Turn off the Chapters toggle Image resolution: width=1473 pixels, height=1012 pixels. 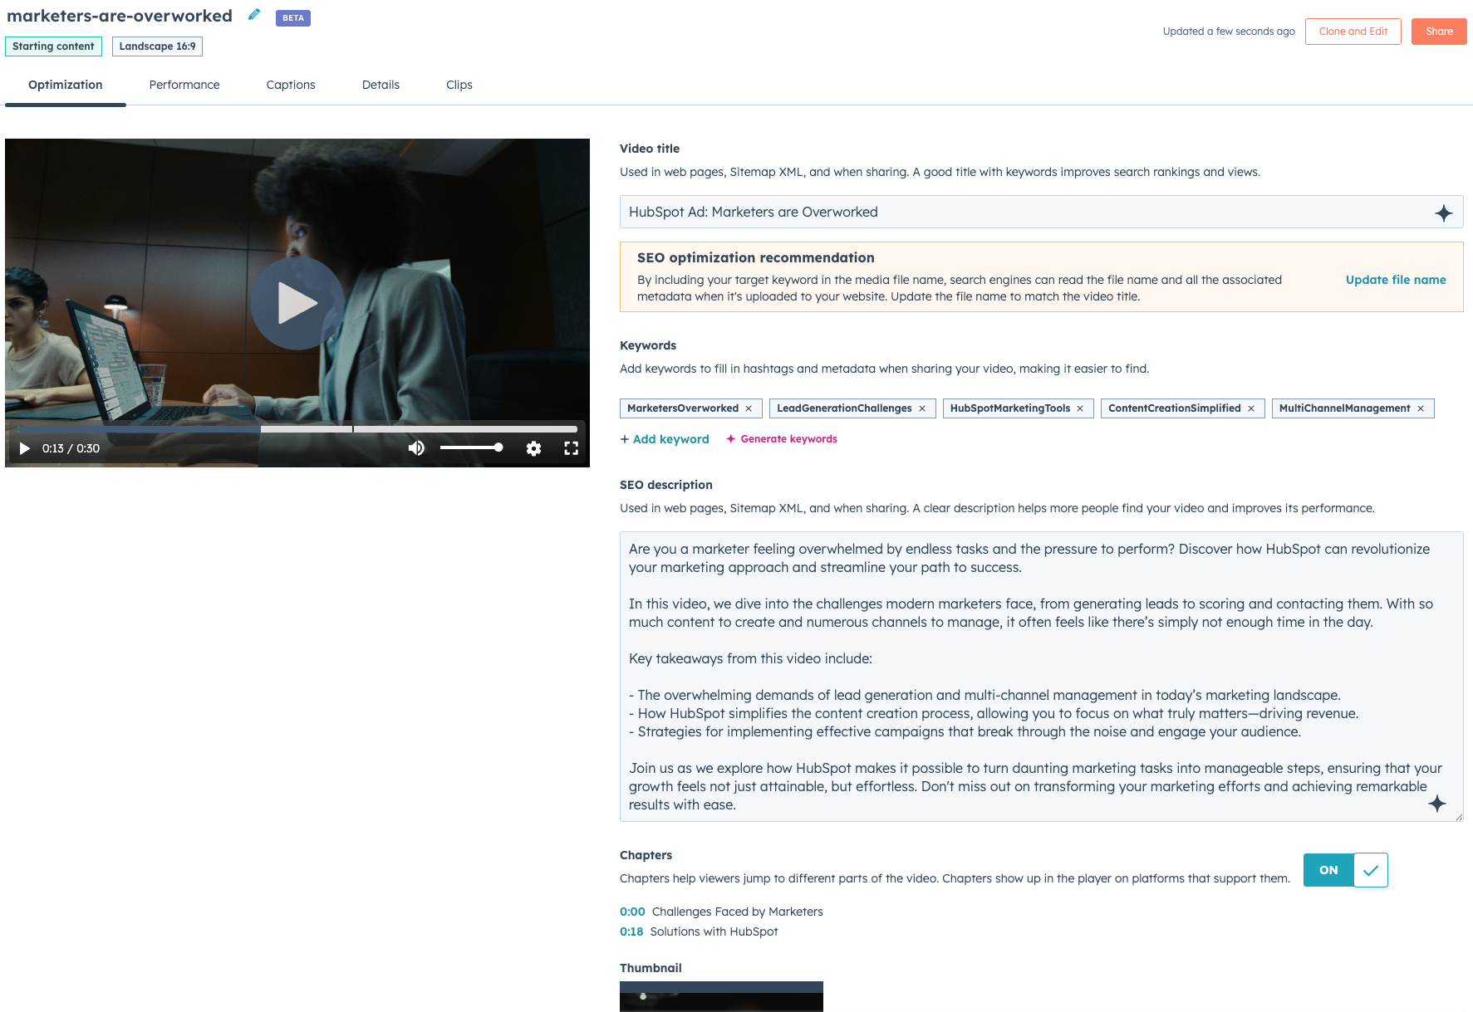coord(1327,870)
